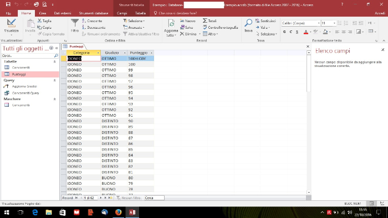Image resolution: width=388 pixels, height=218 pixels.
Task: Run Controllo ortografia spell check
Action: 220,28
